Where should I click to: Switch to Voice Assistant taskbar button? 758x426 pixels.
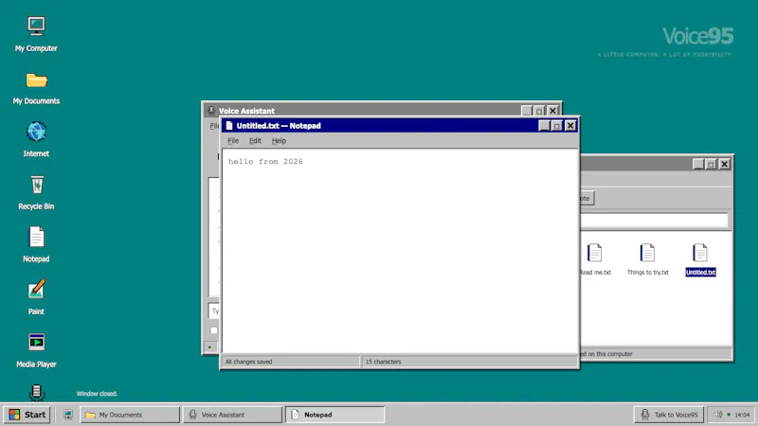point(232,415)
